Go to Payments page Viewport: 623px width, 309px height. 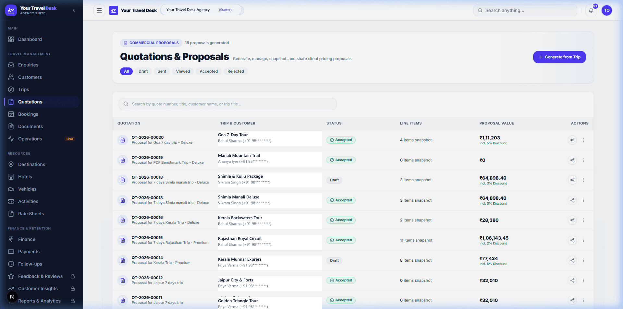point(42,252)
